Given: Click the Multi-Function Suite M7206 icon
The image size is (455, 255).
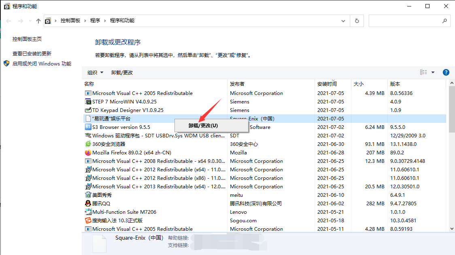Looking at the screenshot, I should pos(88,212).
